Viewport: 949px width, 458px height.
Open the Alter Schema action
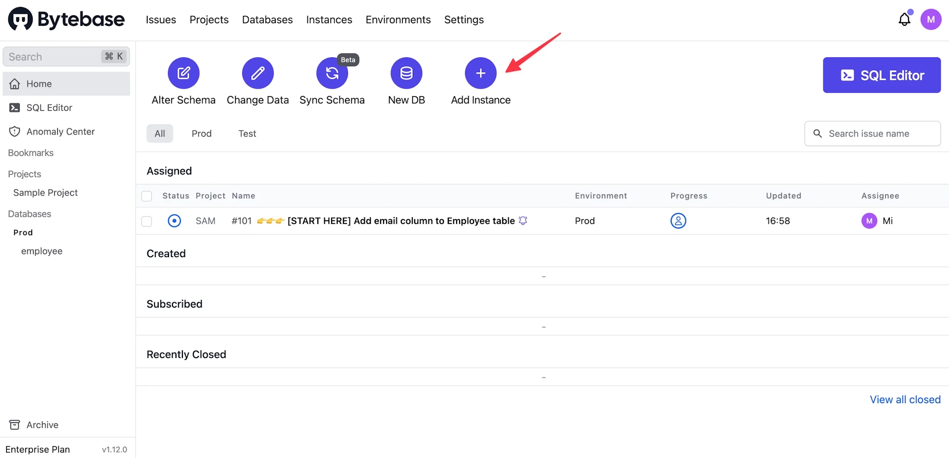click(x=183, y=73)
